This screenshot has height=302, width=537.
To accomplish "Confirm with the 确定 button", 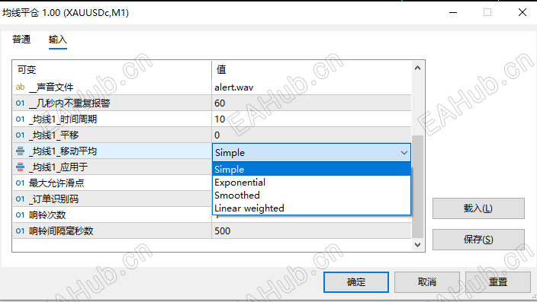I will [355, 282].
